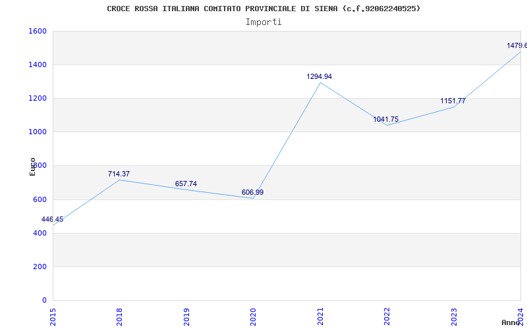The width and height of the screenshot is (527, 329).
Task: Click the x-axis year 2020
Action: 253,316
